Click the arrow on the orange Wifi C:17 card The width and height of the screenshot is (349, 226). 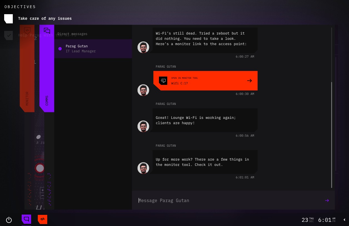point(250,81)
